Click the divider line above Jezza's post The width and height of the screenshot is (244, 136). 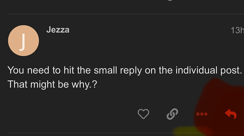(x=126, y=14)
